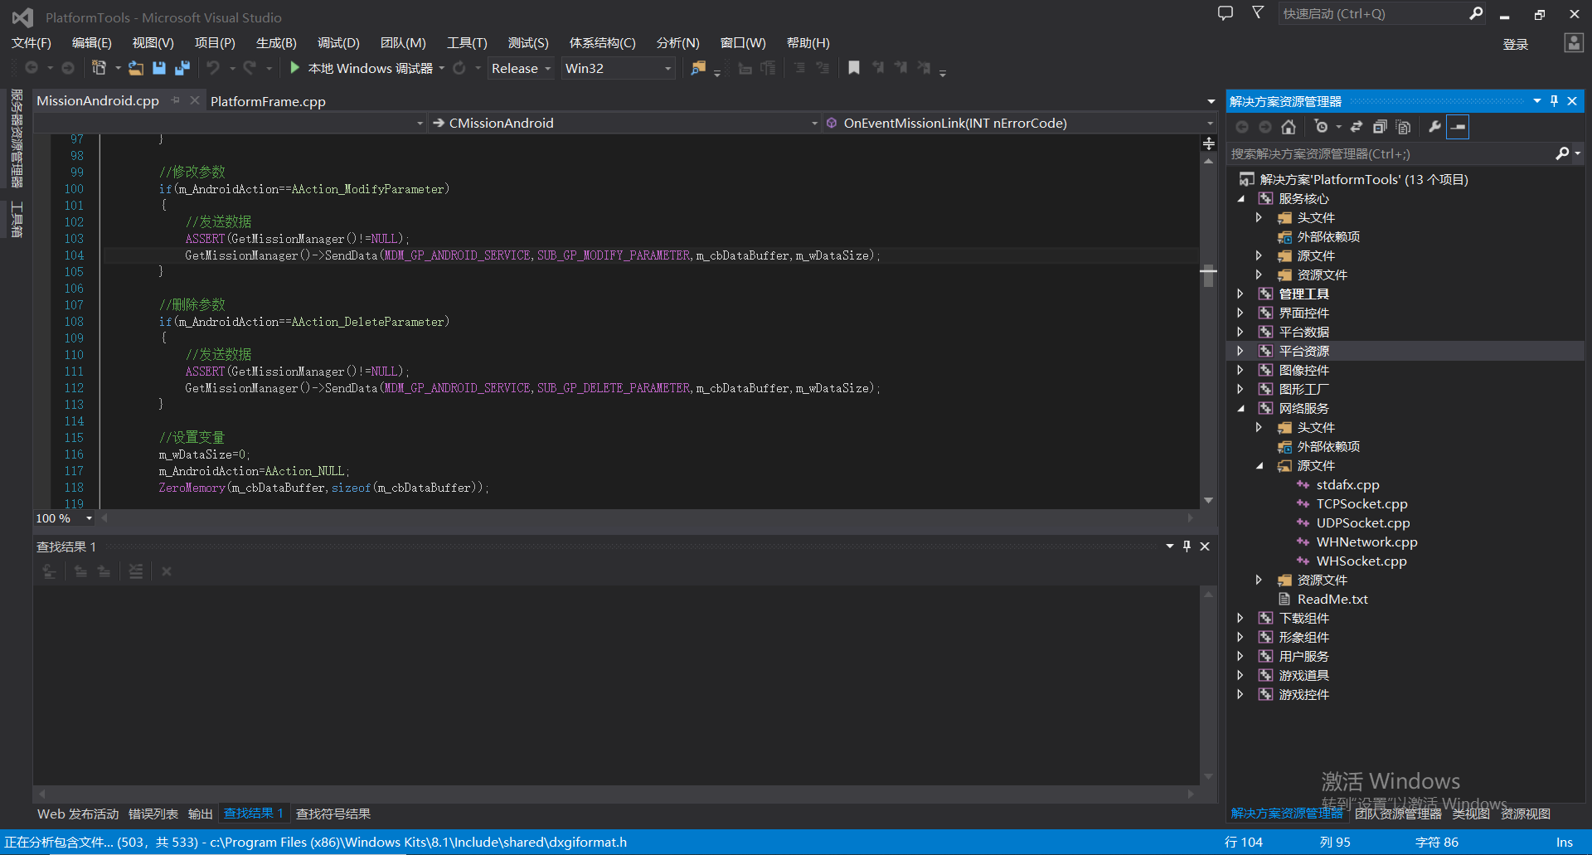Switch to the PlatformFrame.cpp tab

click(268, 101)
